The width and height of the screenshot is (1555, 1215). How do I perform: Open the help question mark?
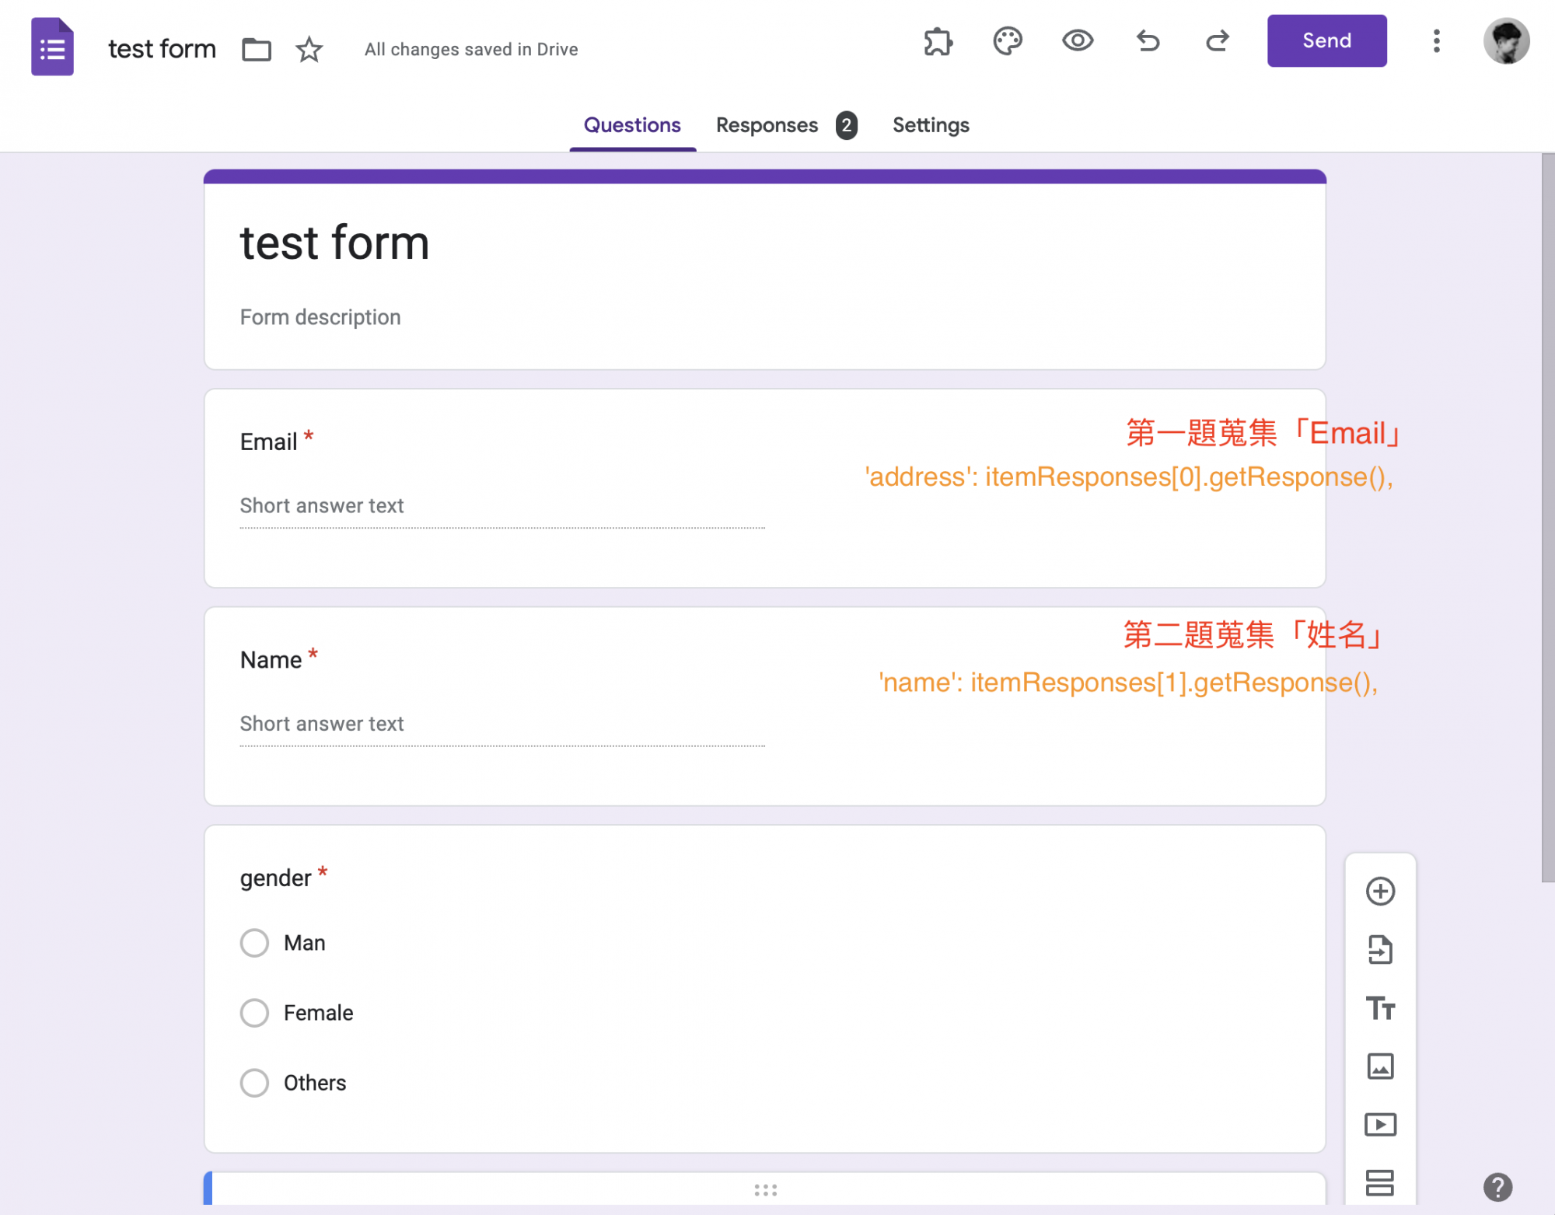pyautogui.click(x=1497, y=1187)
